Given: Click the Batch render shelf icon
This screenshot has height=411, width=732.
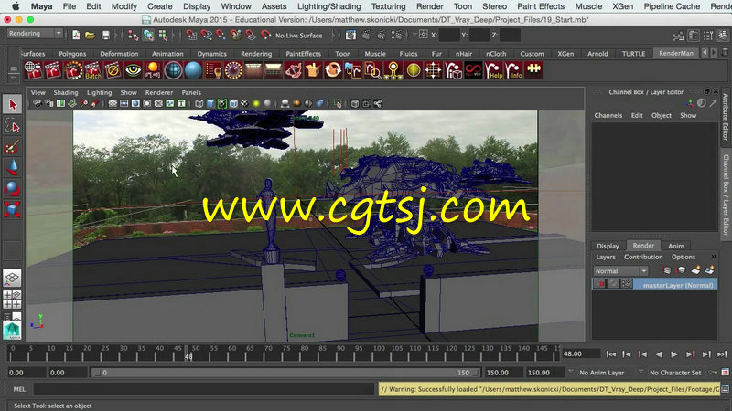Looking at the screenshot, I should 93,70.
